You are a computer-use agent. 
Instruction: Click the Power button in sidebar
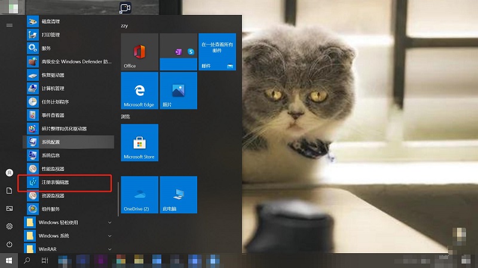tap(10, 244)
